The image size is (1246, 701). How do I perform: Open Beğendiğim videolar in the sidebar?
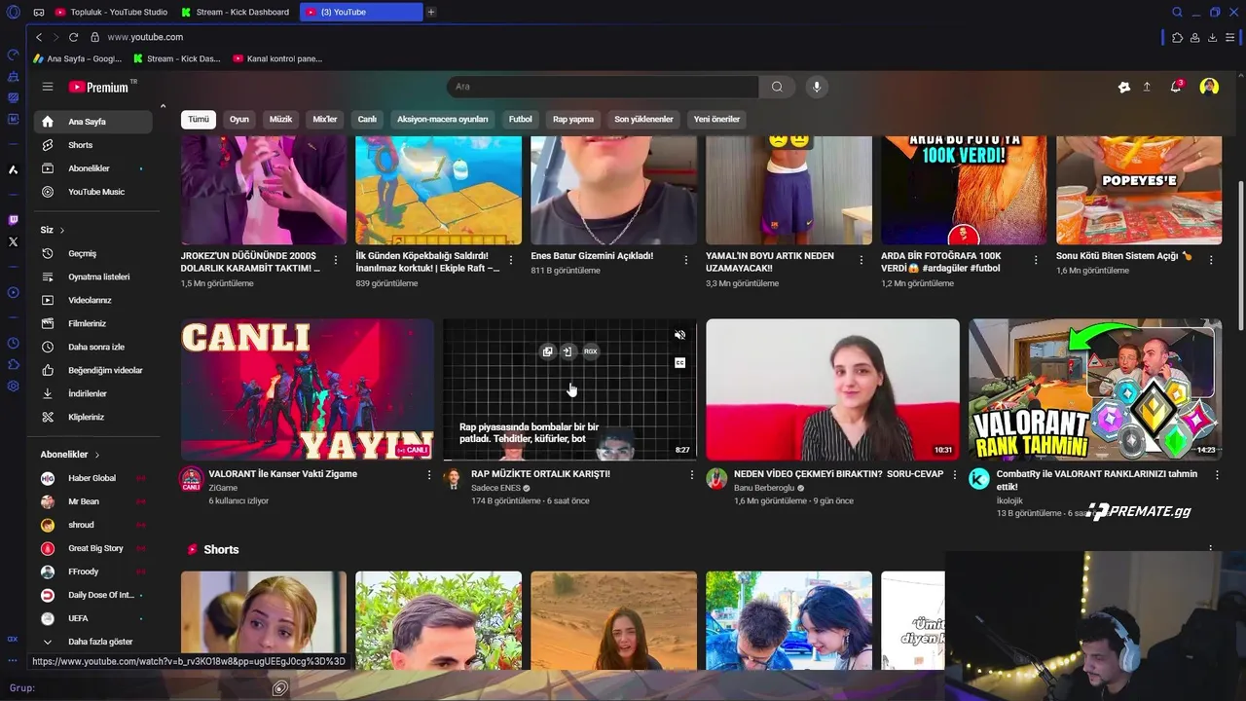pos(93,370)
